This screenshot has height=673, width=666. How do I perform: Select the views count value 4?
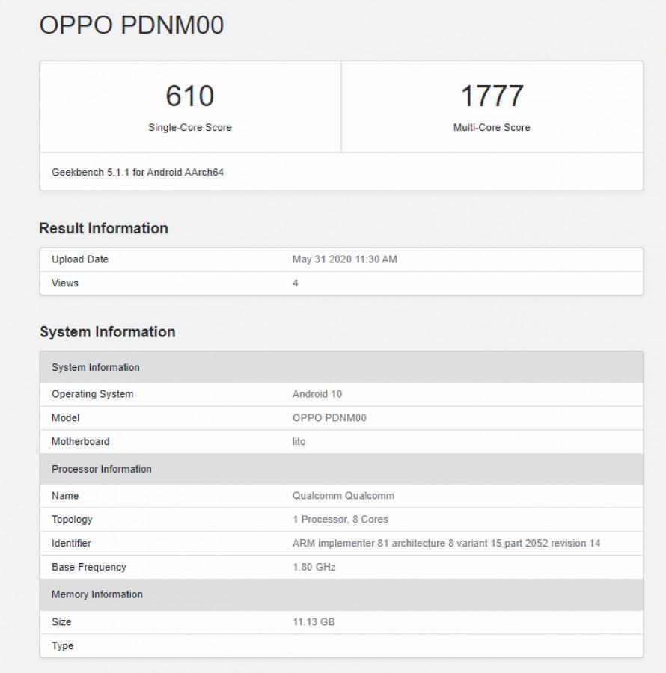(x=296, y=283)
